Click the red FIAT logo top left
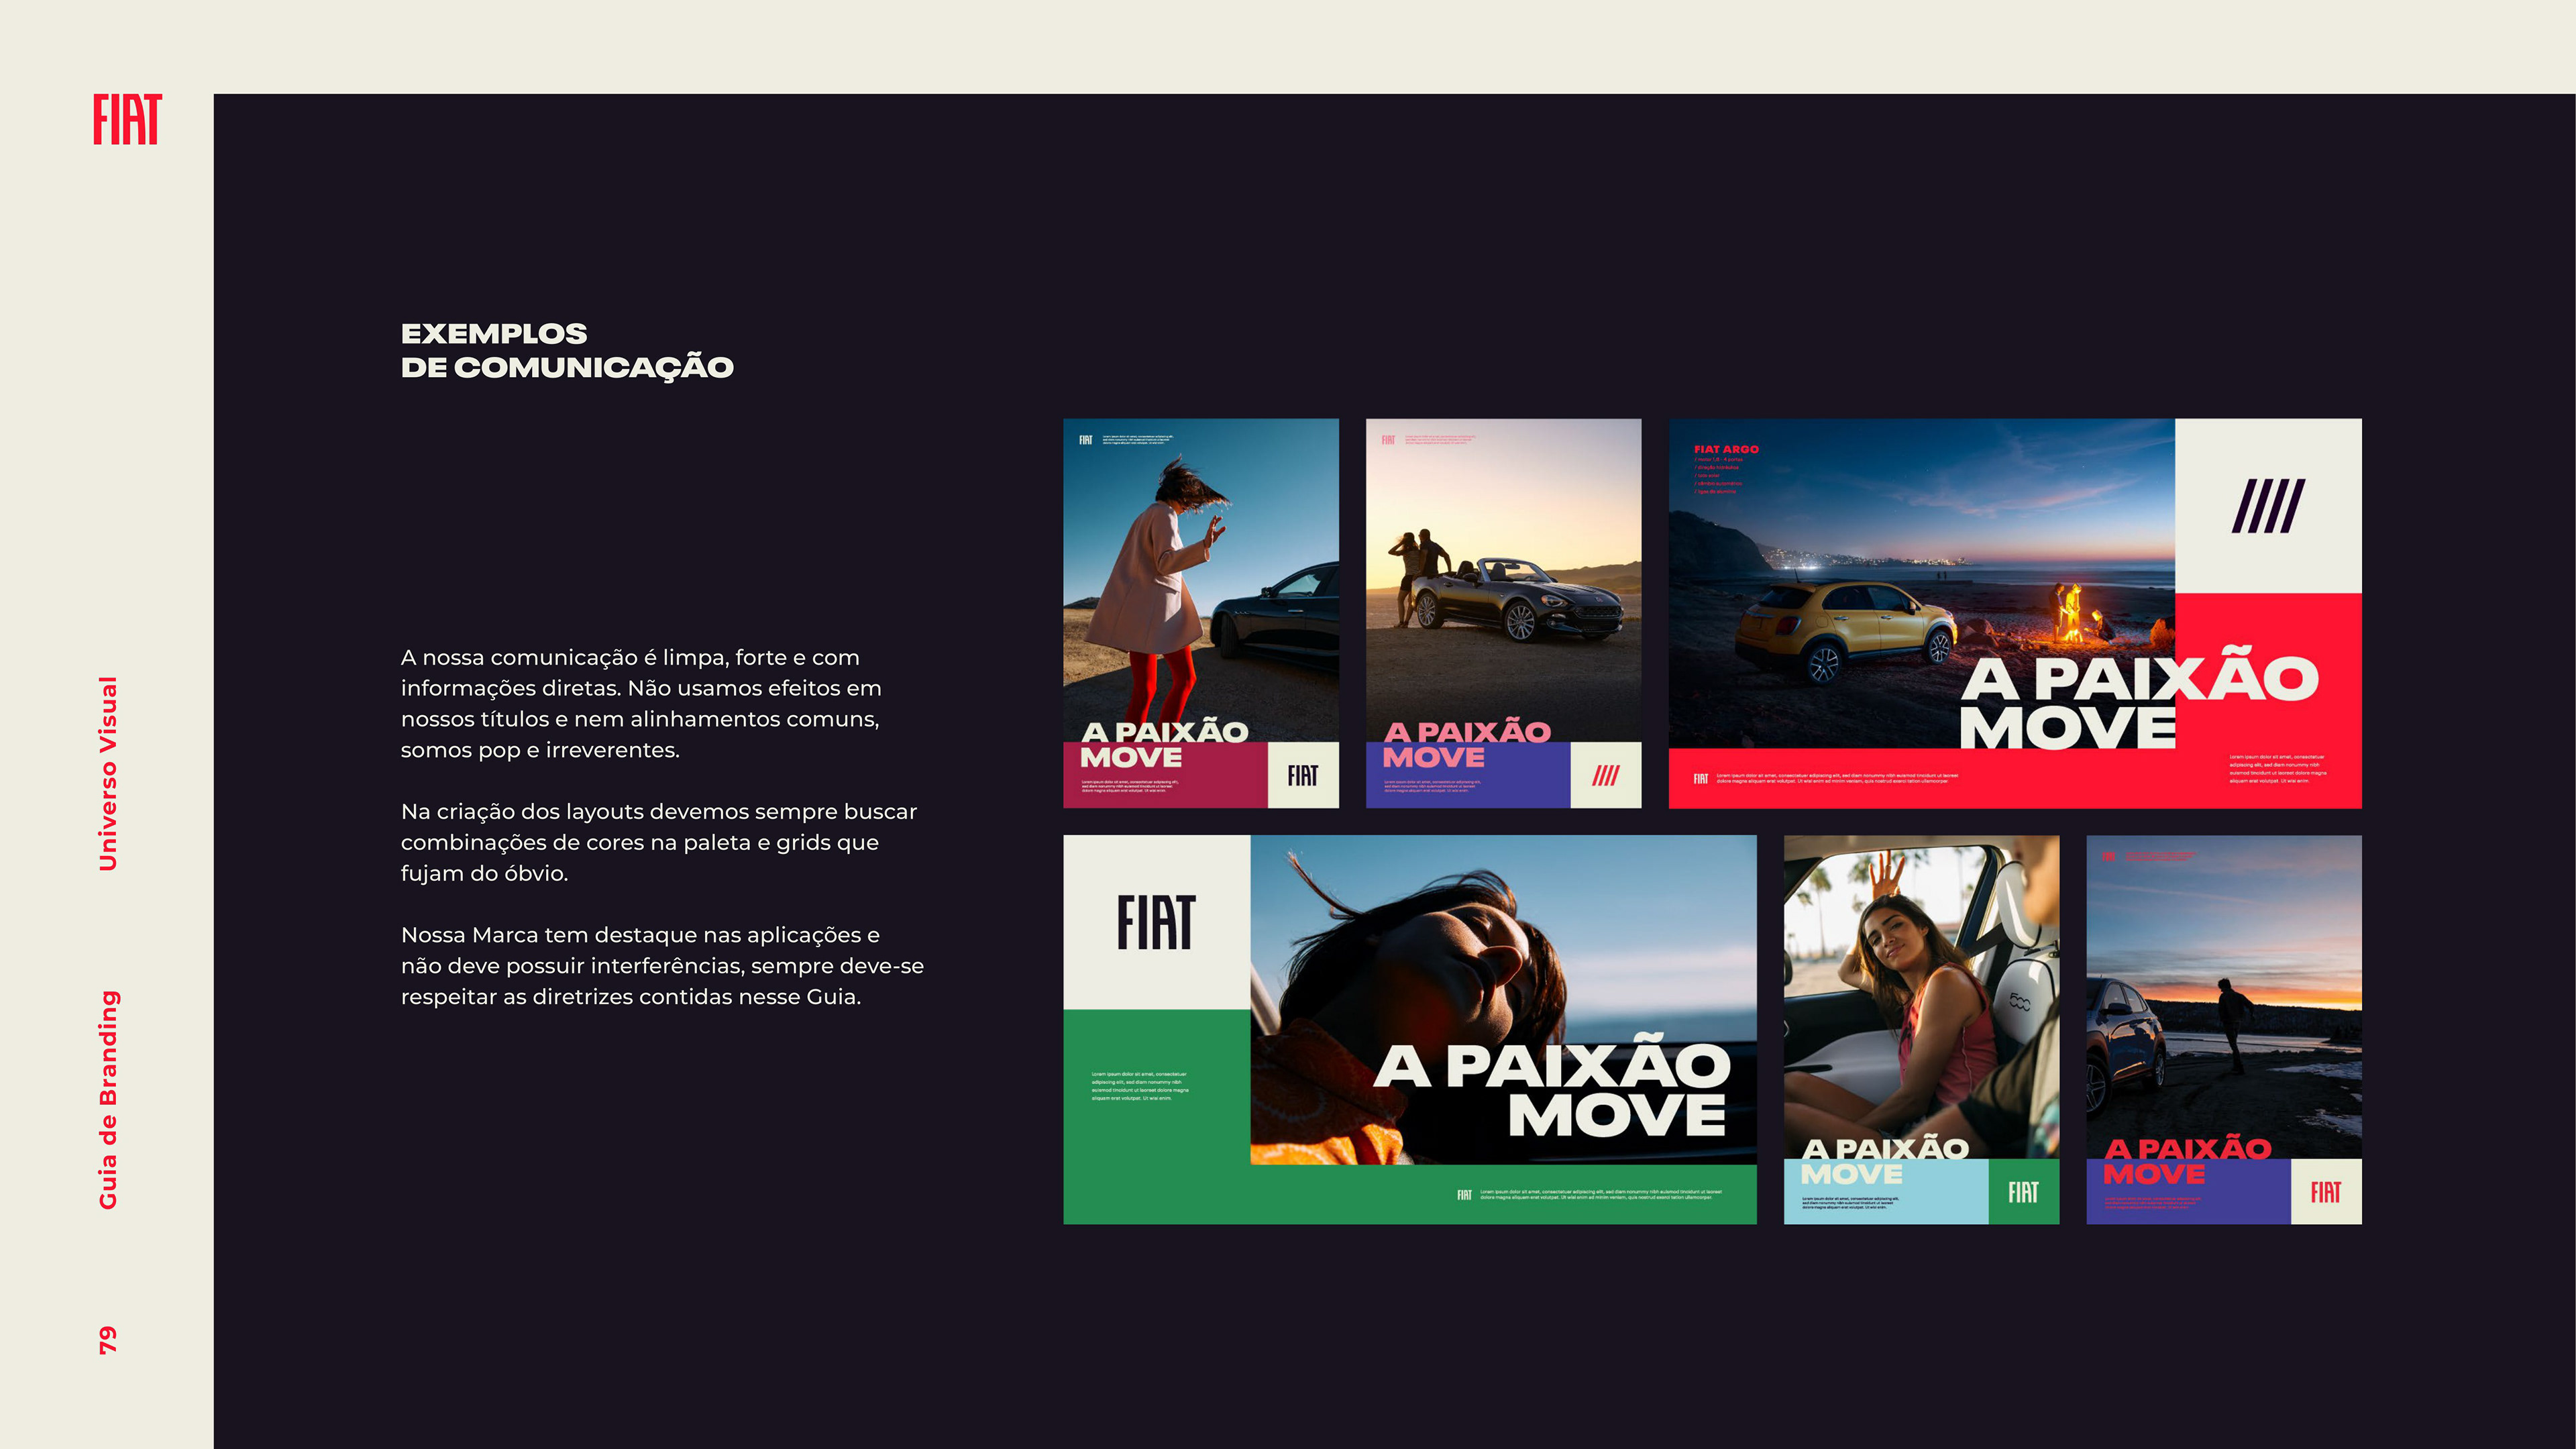This screenshot has width=2576, height=1449. tap(127, 120)
